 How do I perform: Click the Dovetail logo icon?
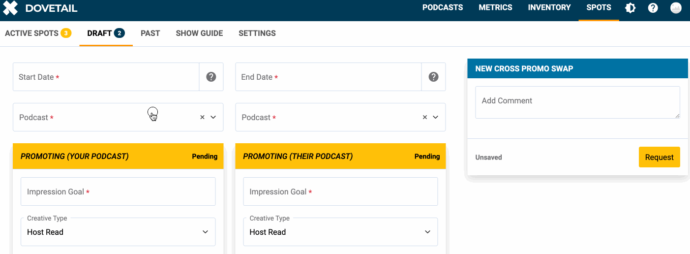tap(10, 8)
